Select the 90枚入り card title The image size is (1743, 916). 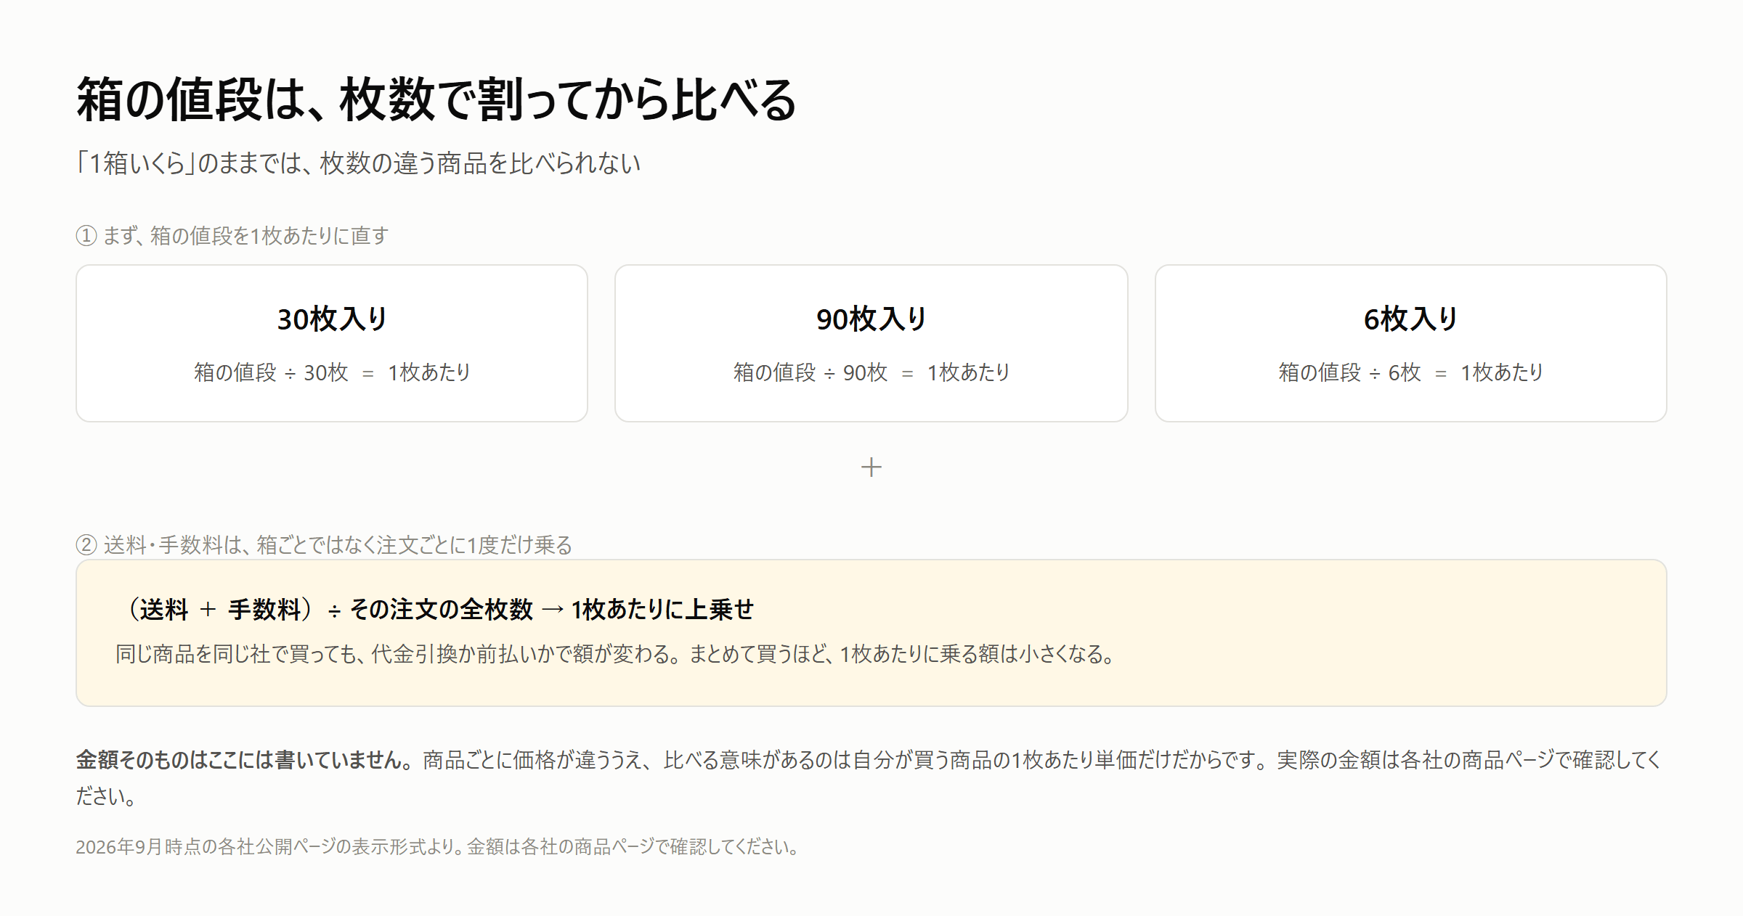tap(871, 319)
